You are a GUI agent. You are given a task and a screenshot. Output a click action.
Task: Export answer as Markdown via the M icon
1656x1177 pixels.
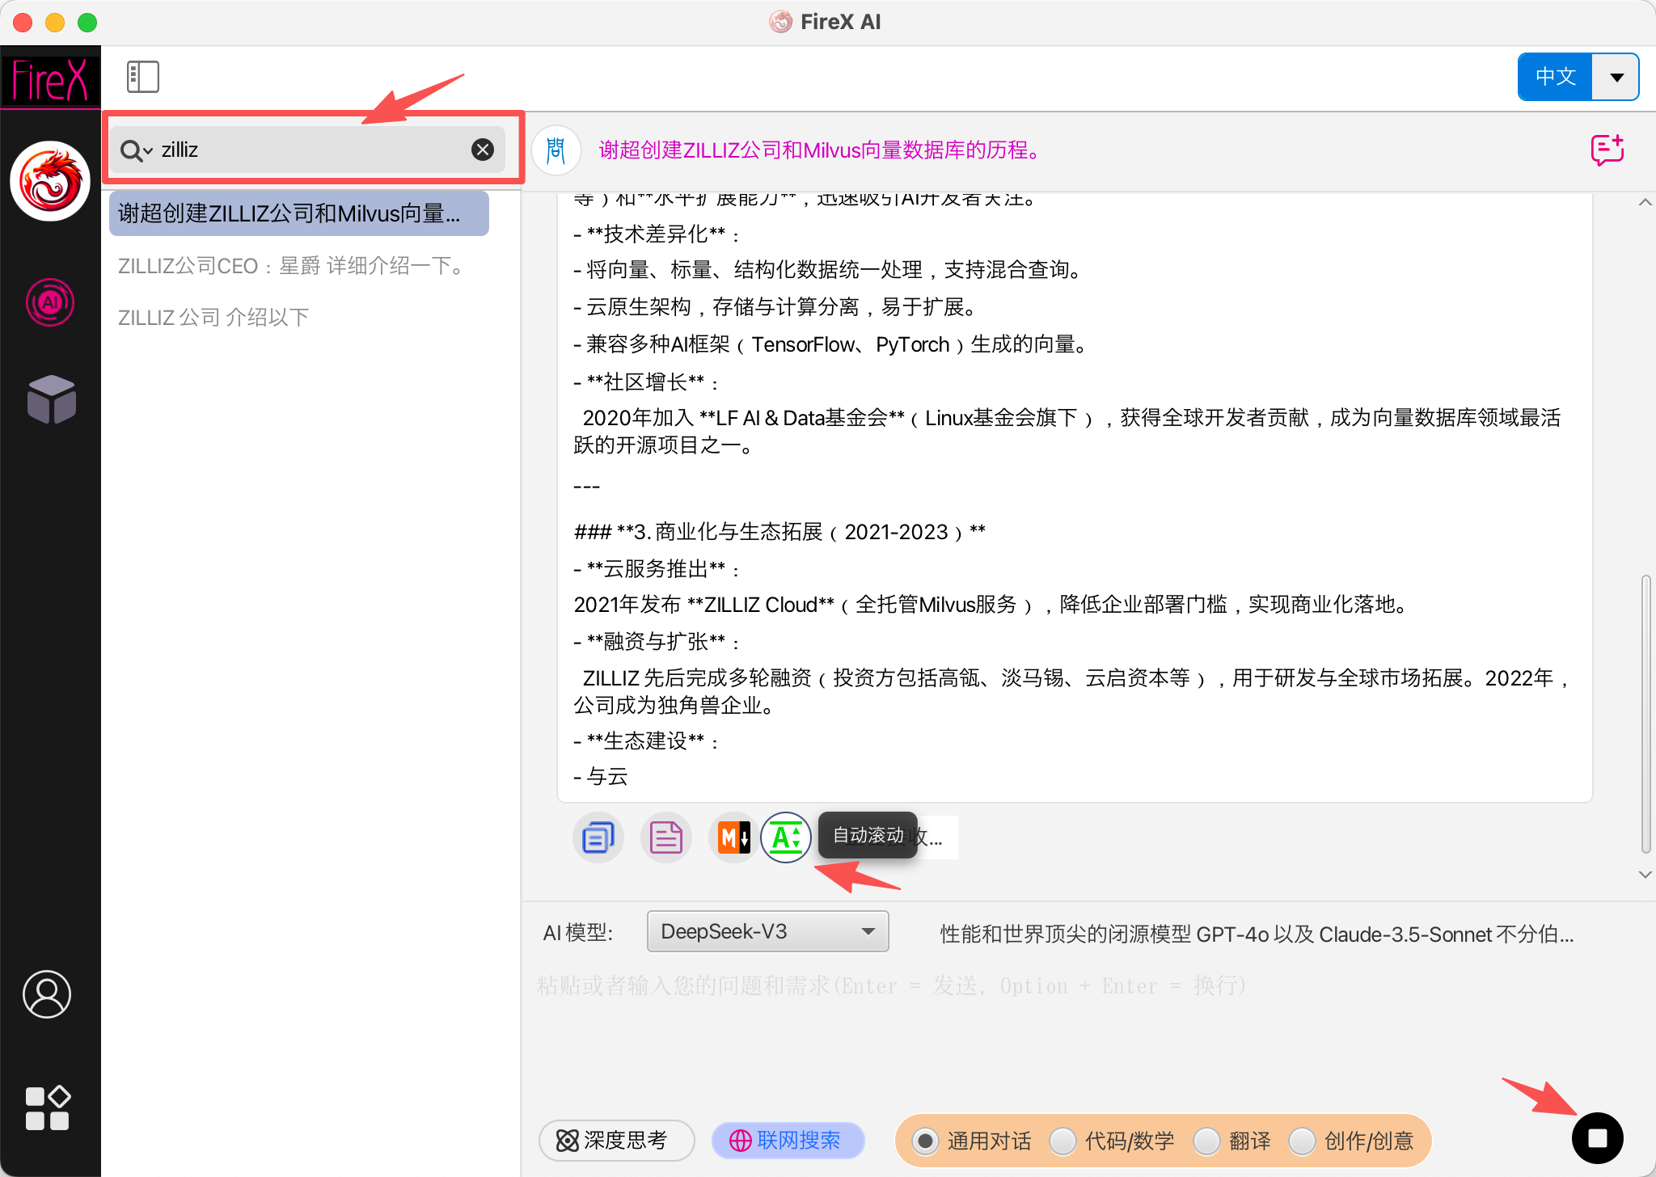click(x=732, y=837)
